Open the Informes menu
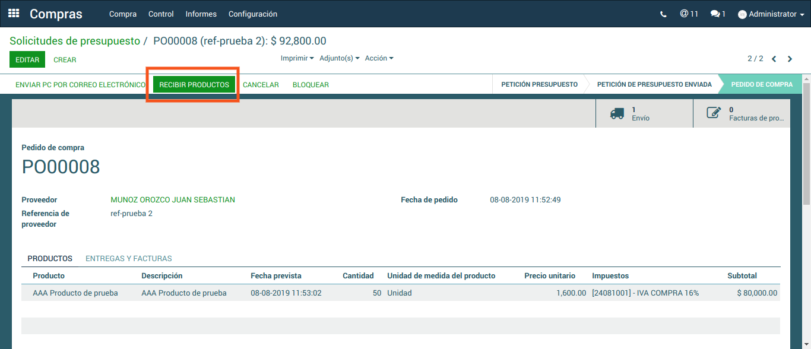Screen dimensions: 811x349 click(201, 14)
